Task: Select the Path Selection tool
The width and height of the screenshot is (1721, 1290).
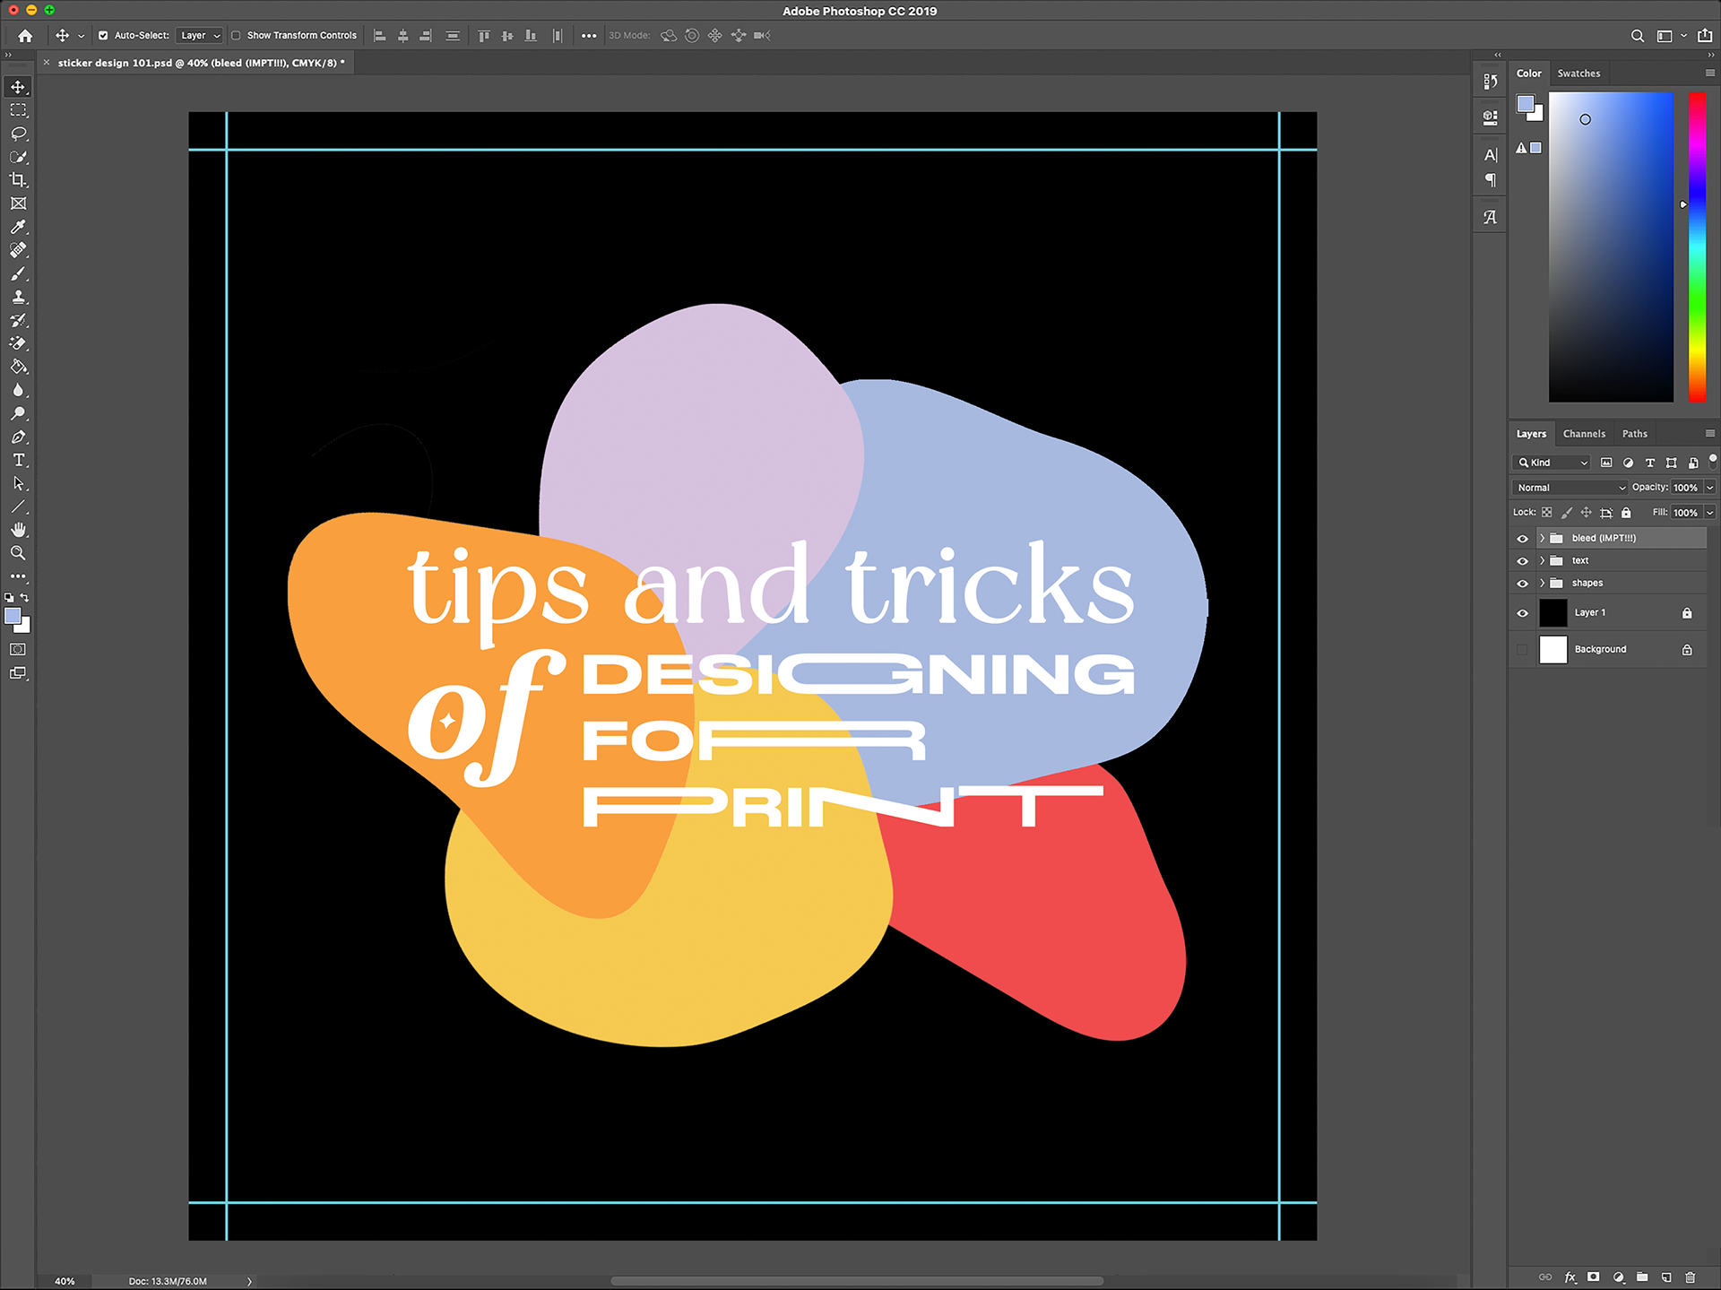Action: click(x=18, y=483)
